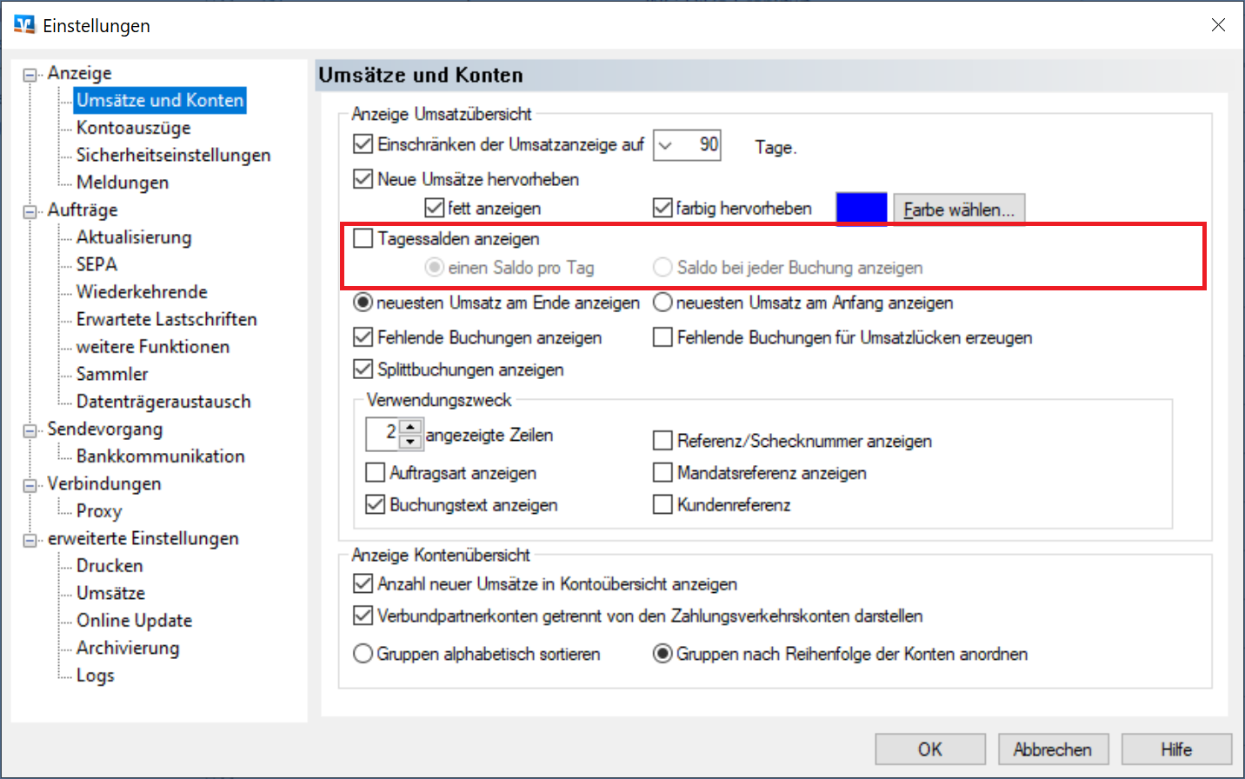Image resolution: width=1245 pixels, height=779 pixels.
Task: Click the app icon in title bar
Action: click(x=23, y=25)
